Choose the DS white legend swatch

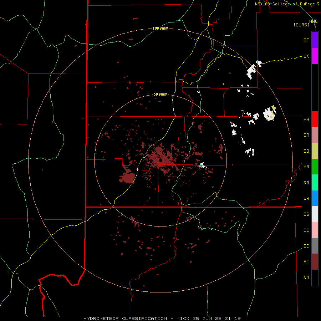coord(315,214)
